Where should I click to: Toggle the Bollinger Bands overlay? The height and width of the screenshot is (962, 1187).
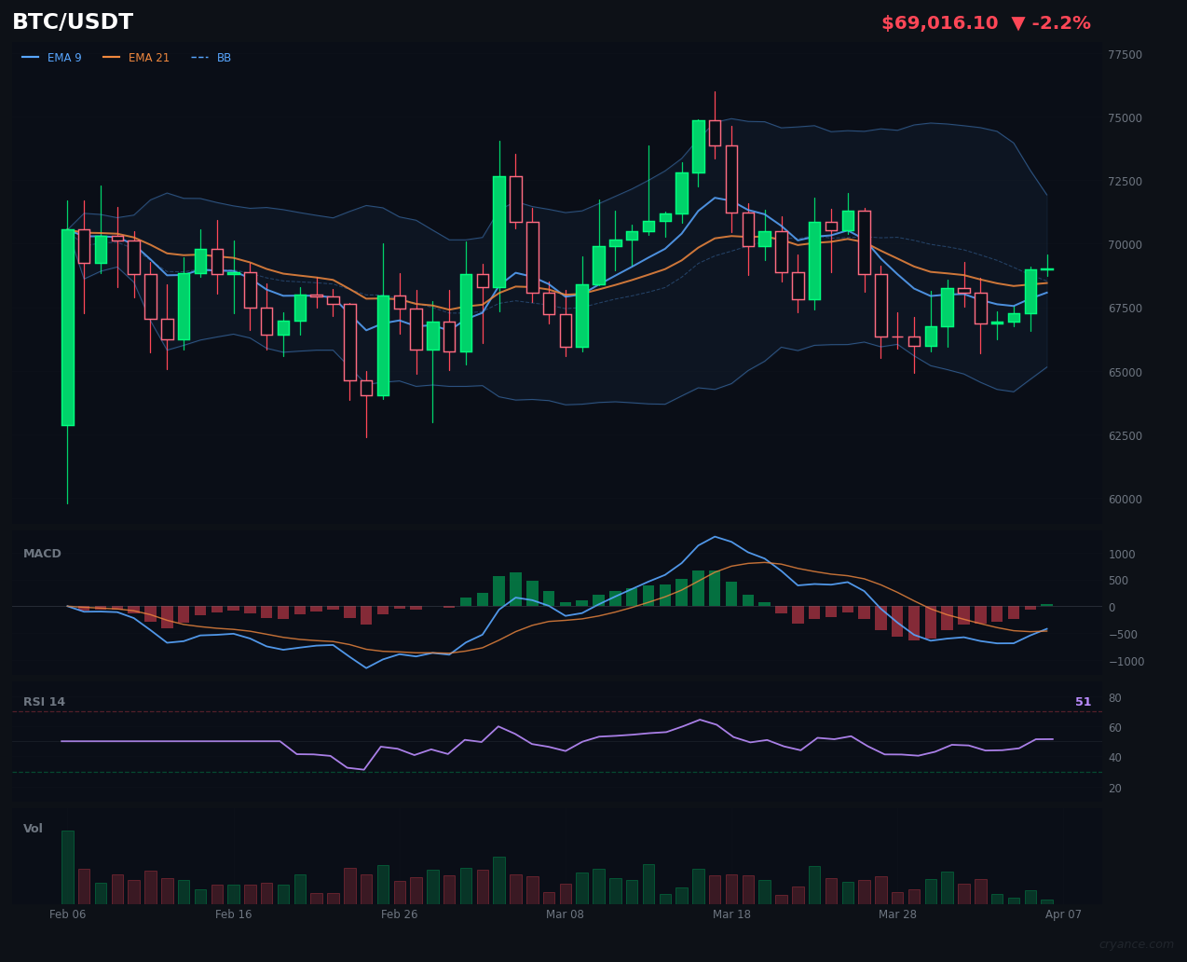(x=224, y=57)
